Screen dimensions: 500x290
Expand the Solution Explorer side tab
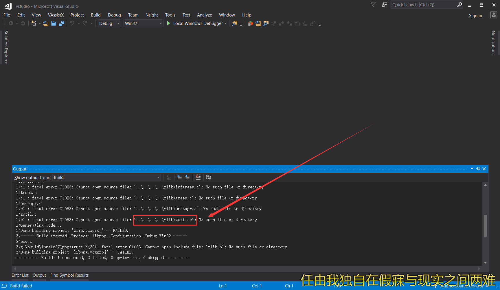pyautogui.click(x=6, y=47)
